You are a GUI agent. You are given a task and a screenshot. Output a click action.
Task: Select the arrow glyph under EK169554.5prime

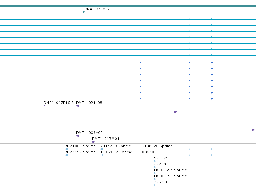(x=155, y=173)
